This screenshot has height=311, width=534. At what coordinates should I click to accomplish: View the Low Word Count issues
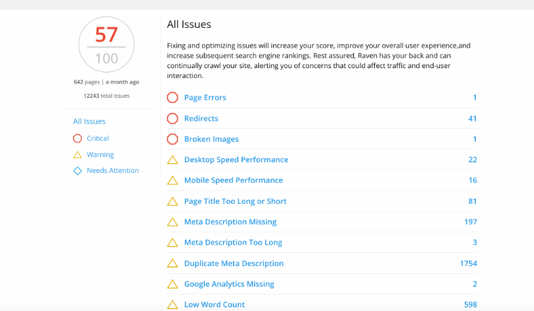point(214,305)
